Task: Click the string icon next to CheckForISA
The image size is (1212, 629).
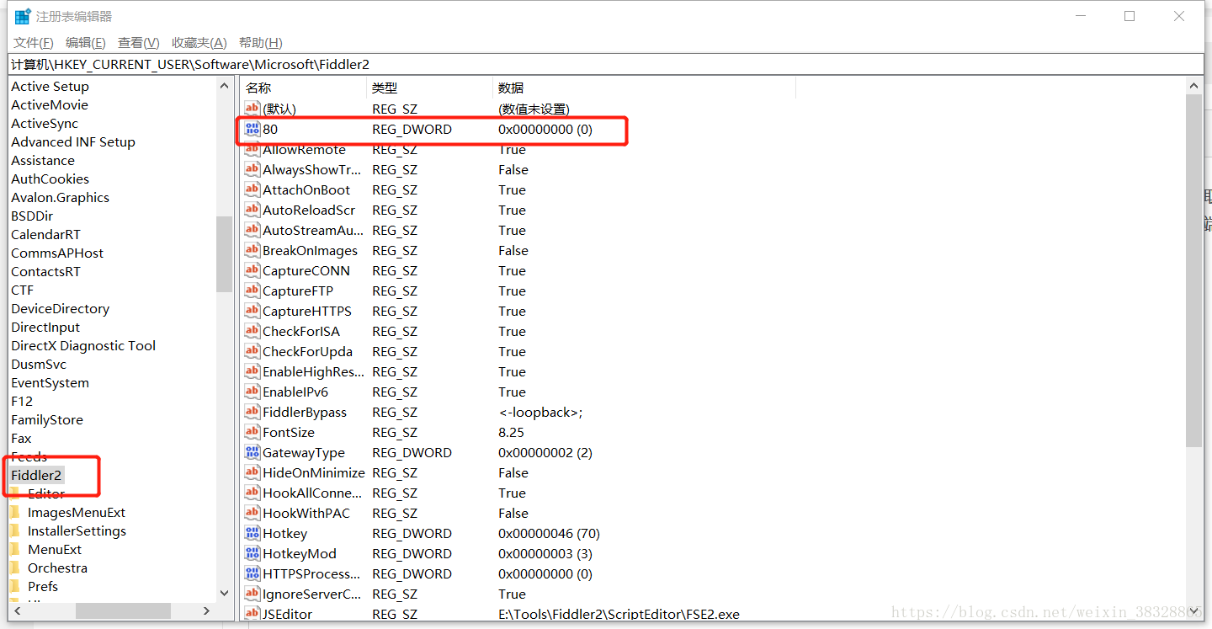Action: (x=252, y=332)
